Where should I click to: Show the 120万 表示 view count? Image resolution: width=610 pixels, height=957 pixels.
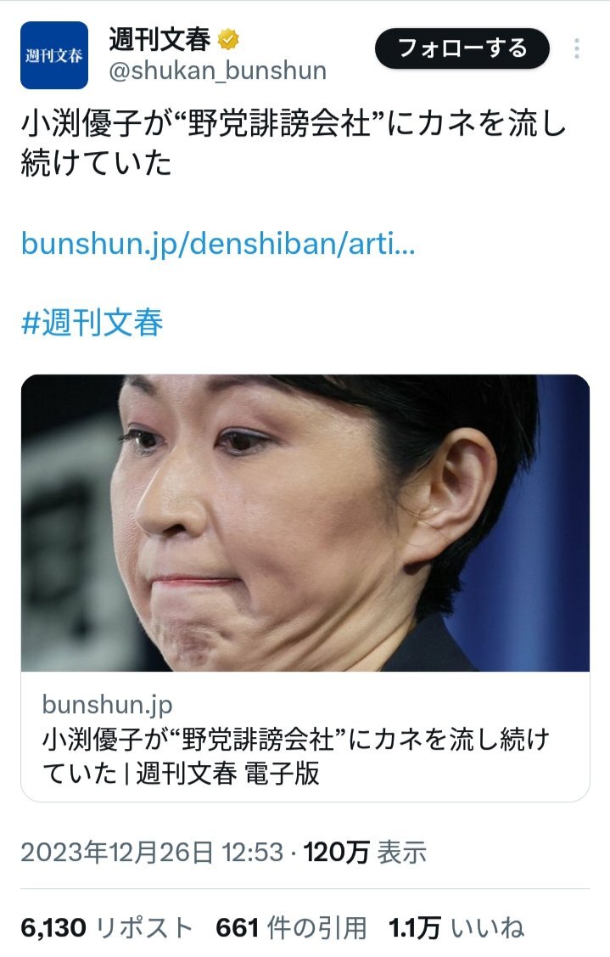click(365, 852)
